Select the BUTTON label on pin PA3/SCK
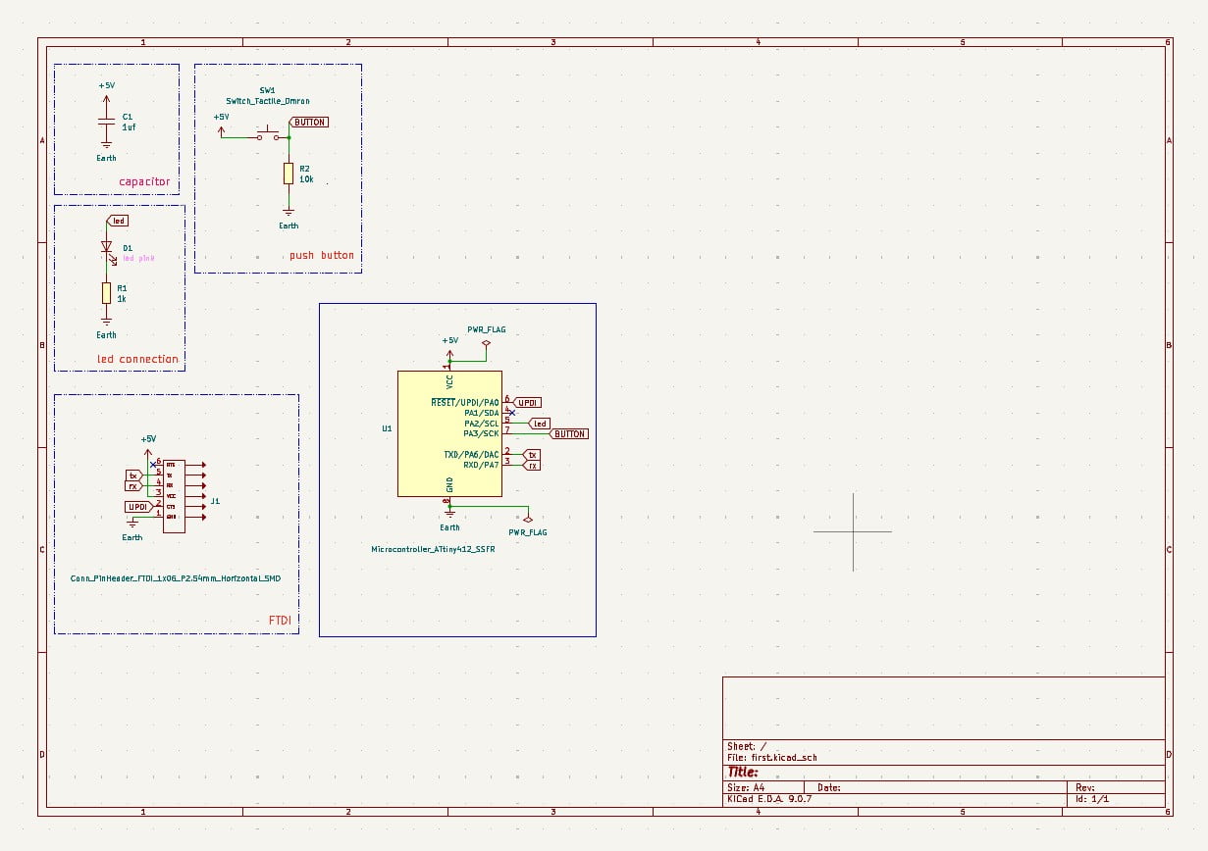Screen dimensions: 1208x851 coord(569,433)
